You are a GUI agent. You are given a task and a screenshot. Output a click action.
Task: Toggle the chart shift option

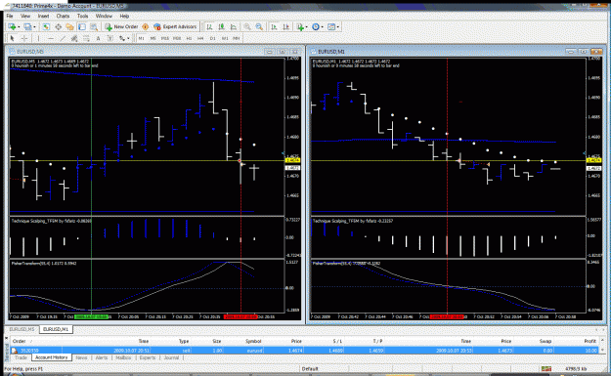[x=286, y=27]
